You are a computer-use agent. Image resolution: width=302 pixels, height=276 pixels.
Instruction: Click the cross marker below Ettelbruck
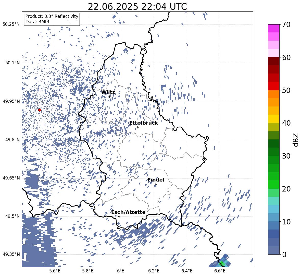click(x=137, y=127)
